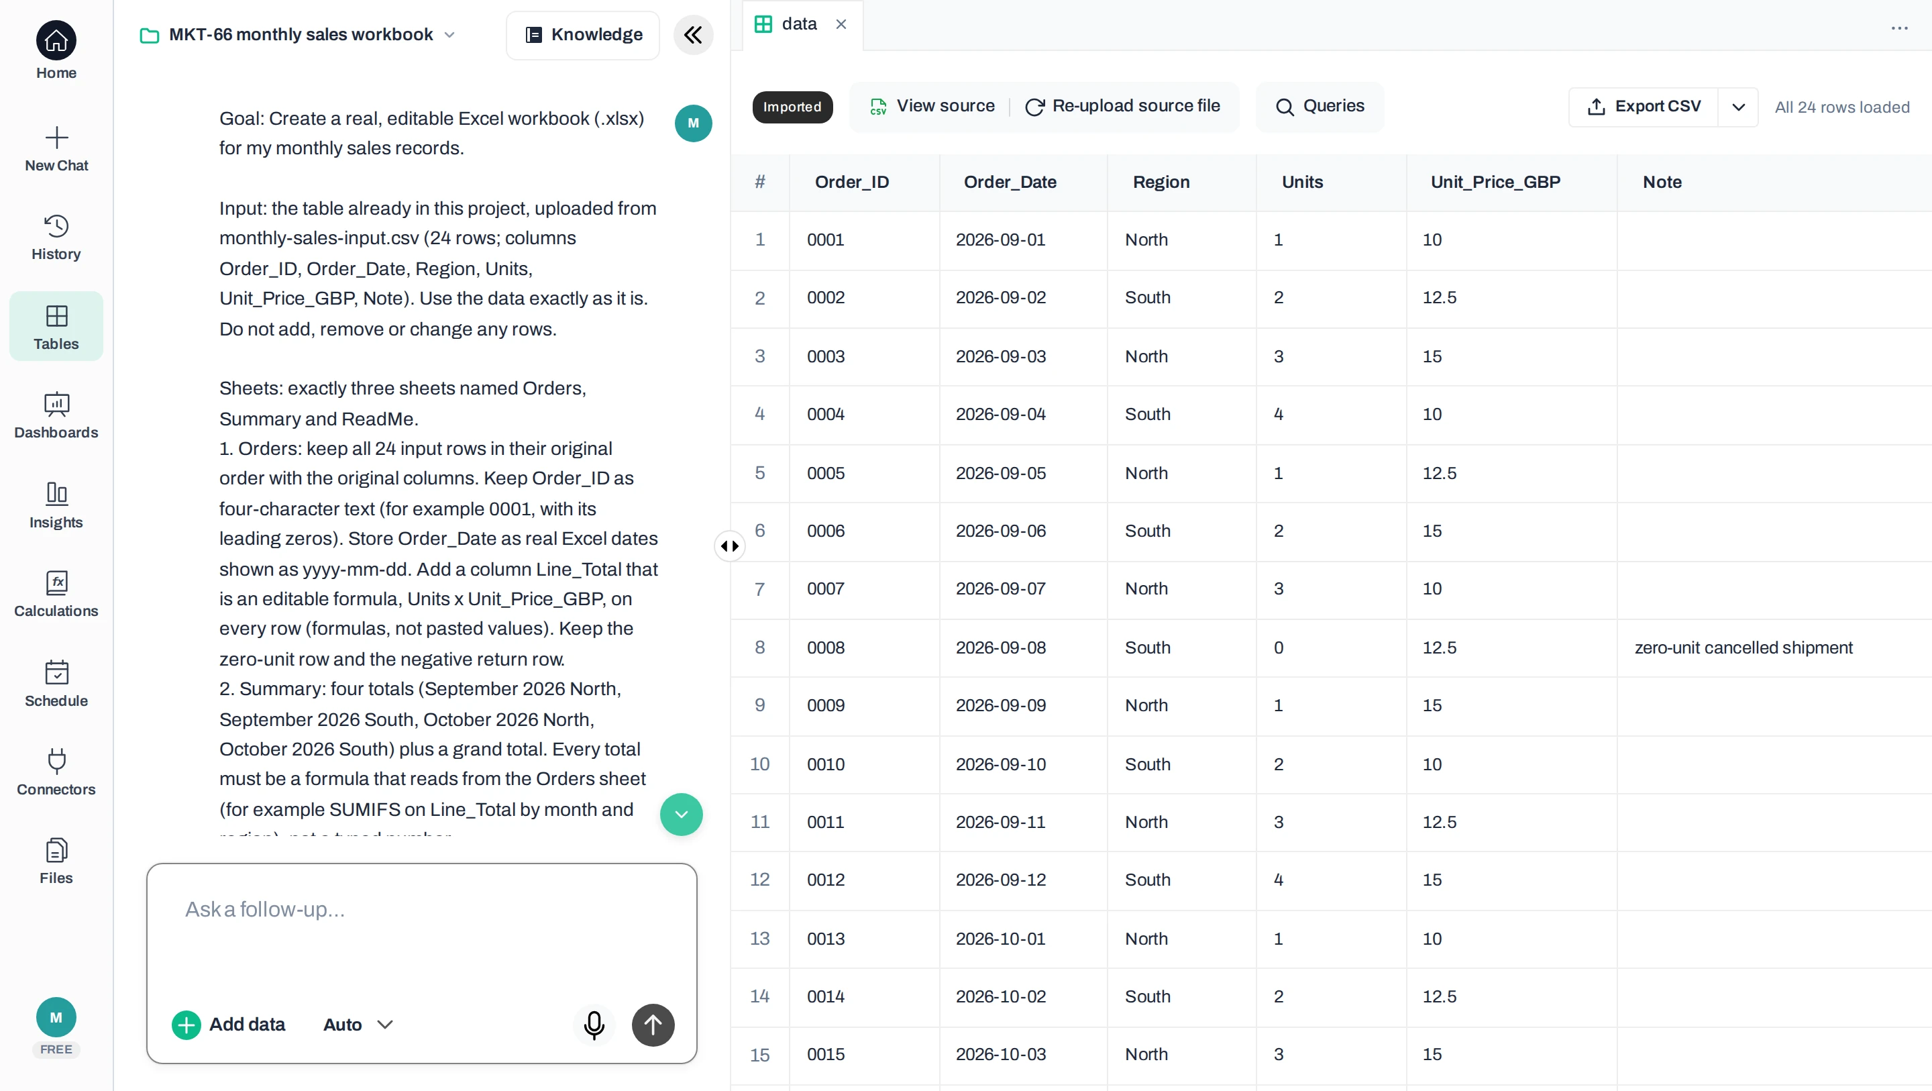Open the Tables section
Image resolution: width=1932 pixels, height=1091 pixels.
56,326
